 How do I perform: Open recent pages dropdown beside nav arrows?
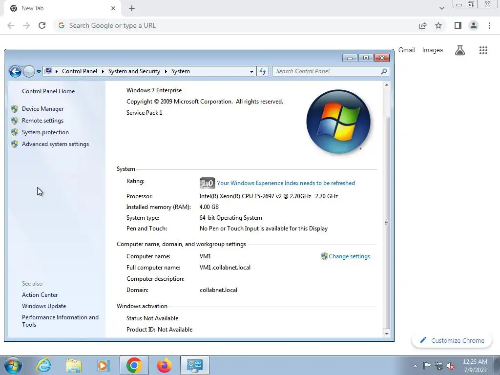pos(39,71)
